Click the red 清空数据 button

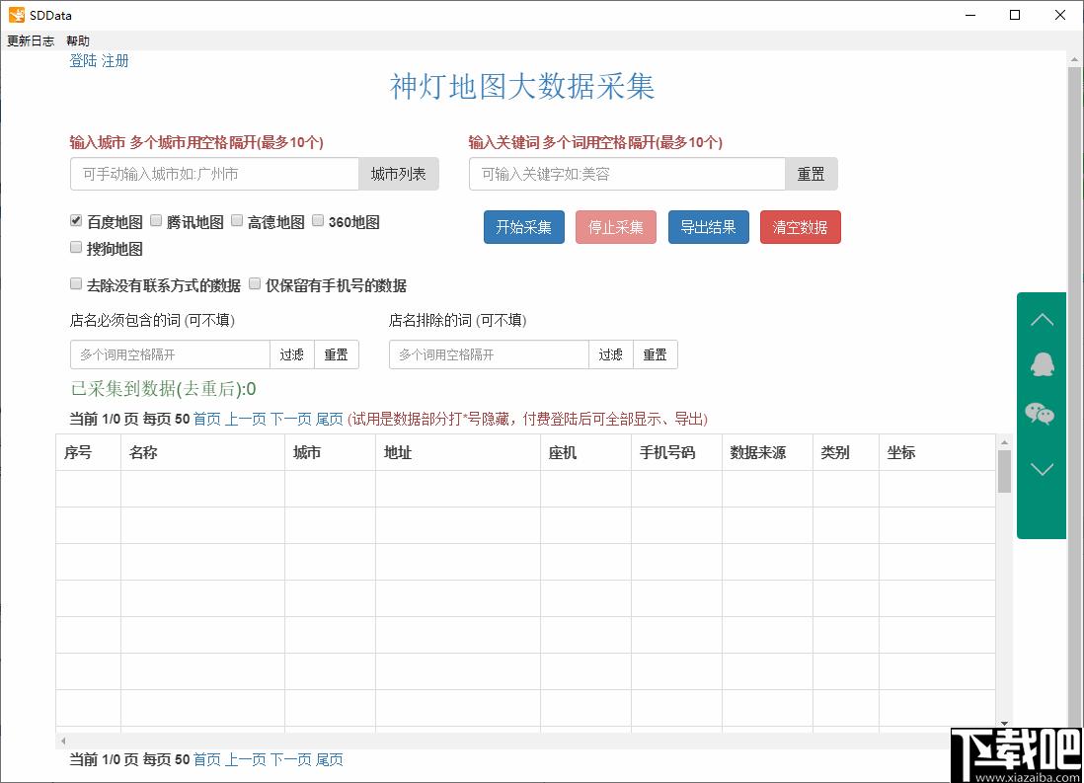click(801, 227)
